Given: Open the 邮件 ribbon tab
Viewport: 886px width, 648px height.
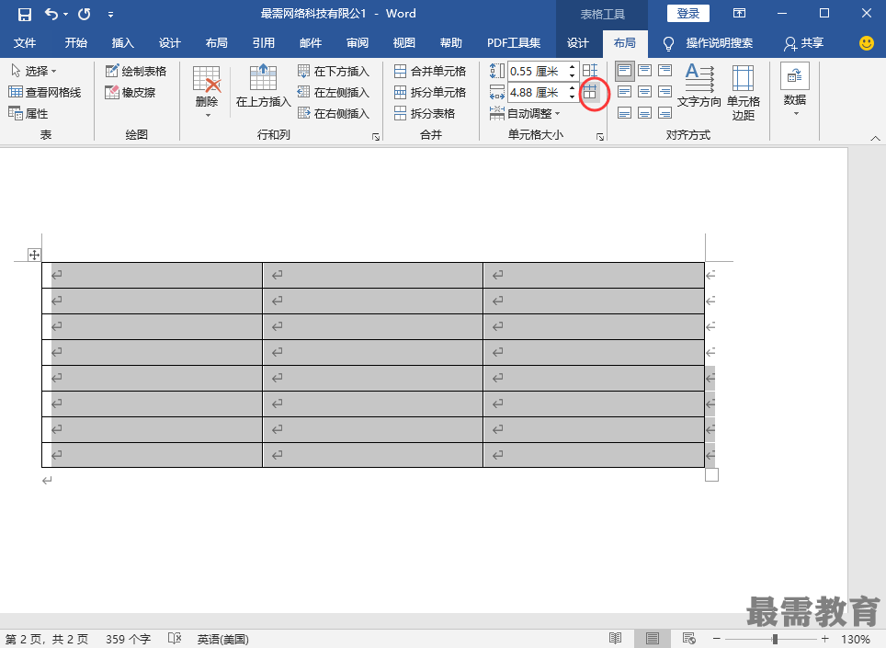Looking at the screenshot, I should [311, 43].
